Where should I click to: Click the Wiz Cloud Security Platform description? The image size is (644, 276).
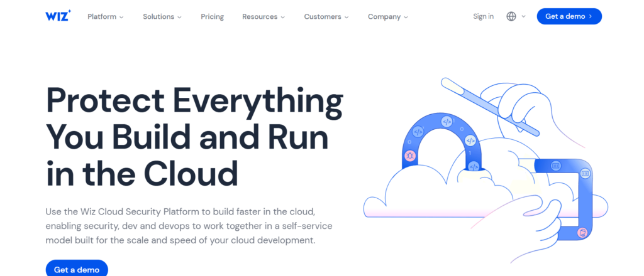point(189,226)
